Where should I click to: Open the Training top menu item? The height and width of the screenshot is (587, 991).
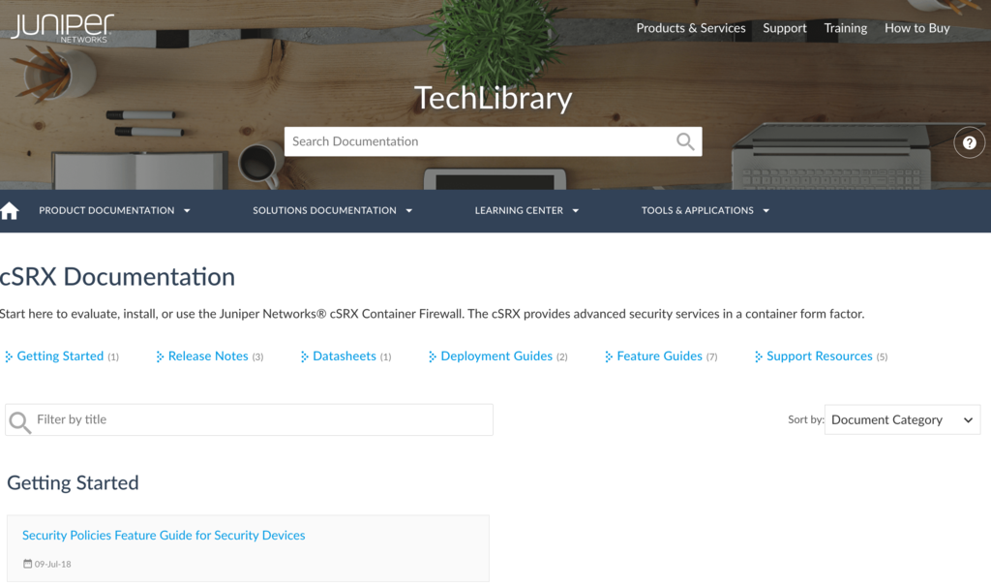click(x=845, y=28)
